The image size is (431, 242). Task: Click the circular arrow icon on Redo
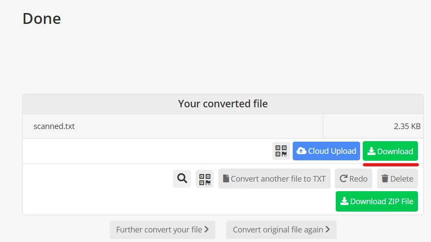coord(343,179)
